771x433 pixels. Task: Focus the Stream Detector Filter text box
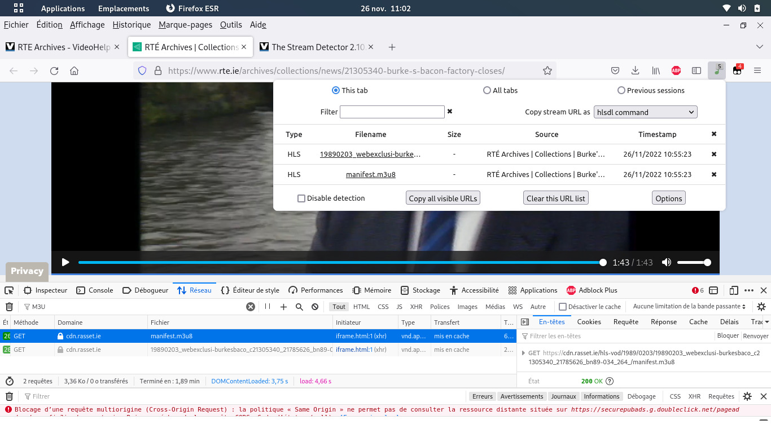point(392,112)
